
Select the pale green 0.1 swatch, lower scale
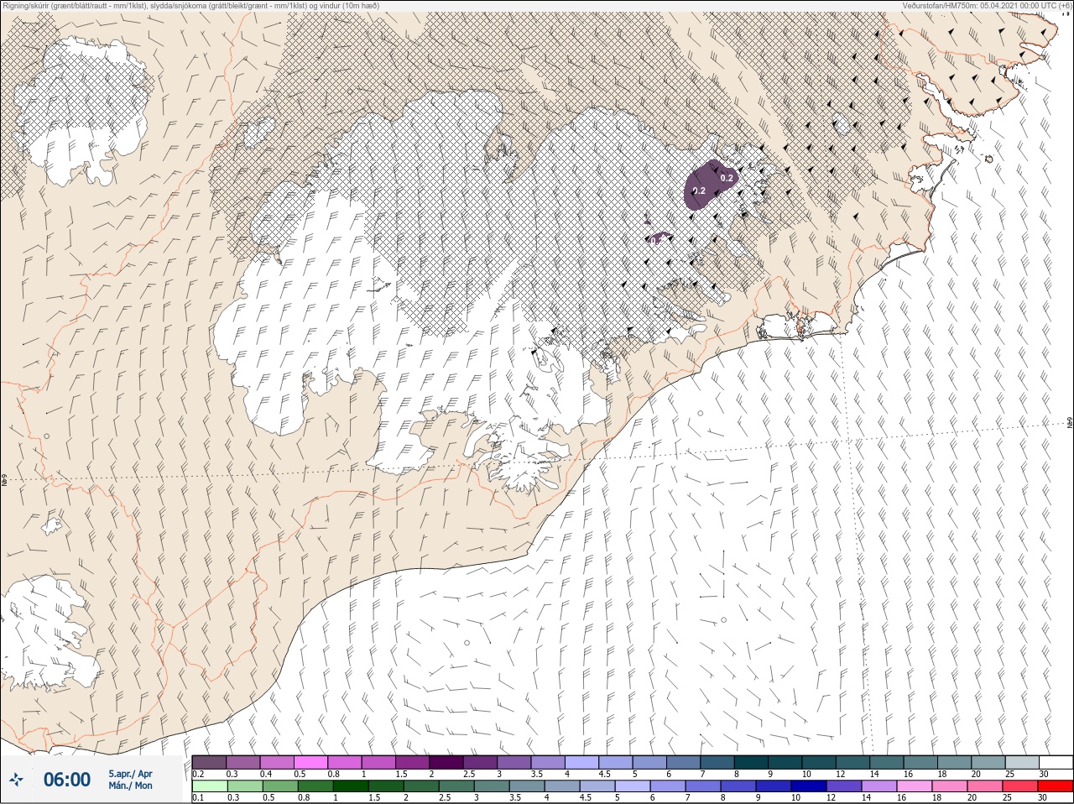point(210,786)
